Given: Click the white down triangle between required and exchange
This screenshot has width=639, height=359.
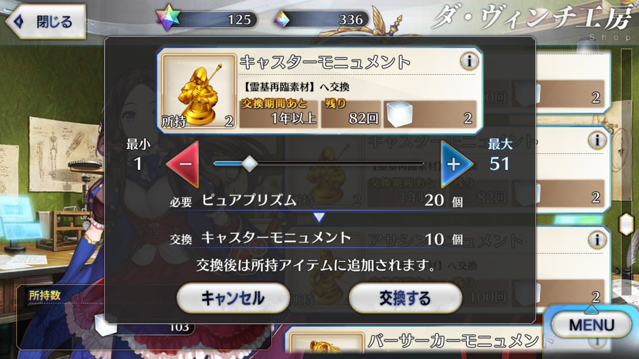Looking at the screenshot, I should pos(319,217).
